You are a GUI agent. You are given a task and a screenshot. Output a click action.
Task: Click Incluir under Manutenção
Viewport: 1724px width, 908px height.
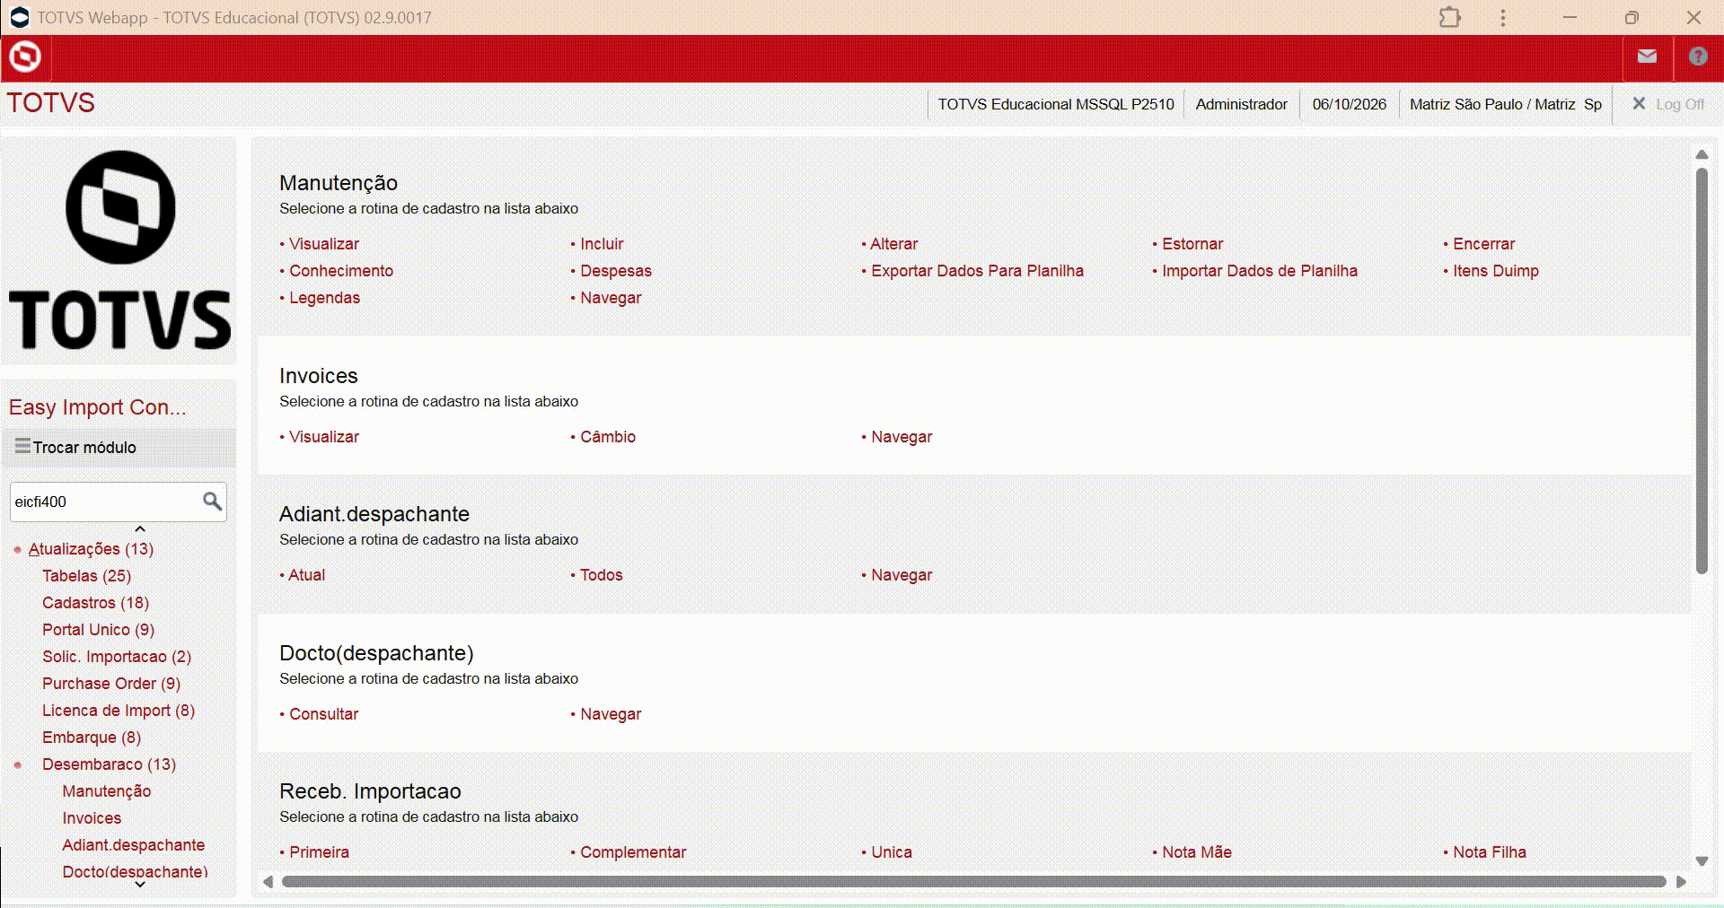click(x=601, y=244)
